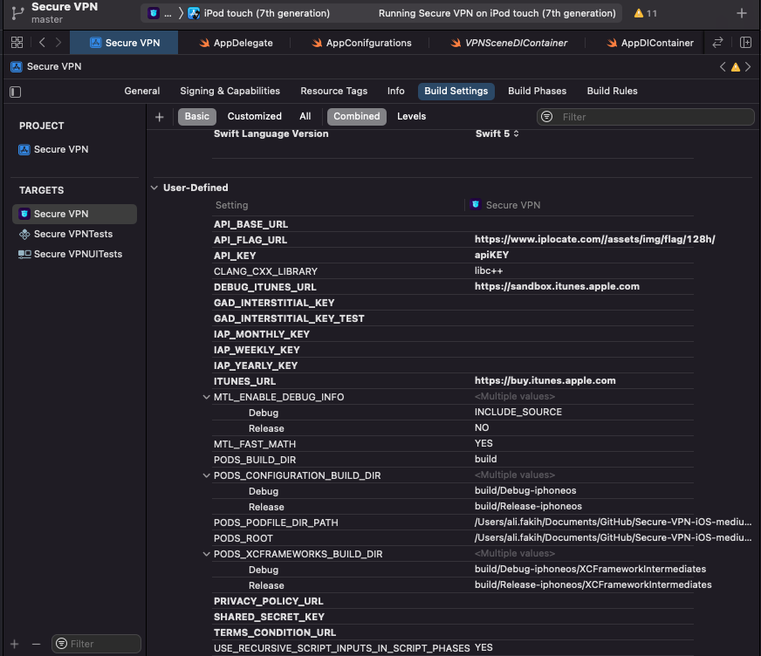Select the PRIVACY_POLICY_URL setting row
The height and width of the screenshot is (656, 761).
tap(452, 601)
